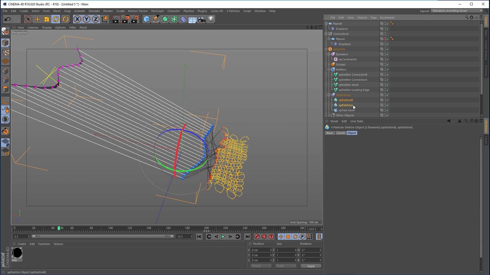
Task: Collapse the Emitters group
Action: click(x=329, y=70)
